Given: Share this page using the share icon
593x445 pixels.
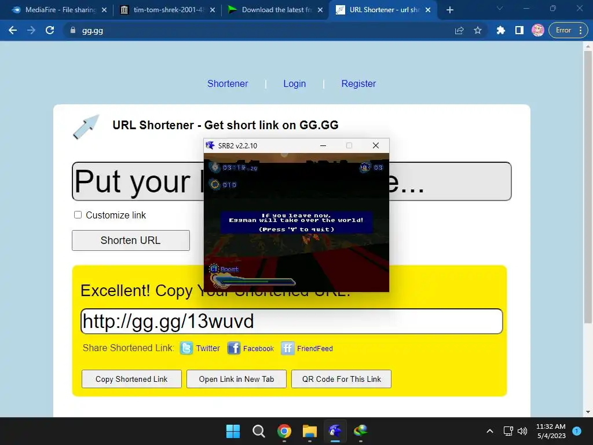Looking at the screenshot, I should [x=459, y=30].
